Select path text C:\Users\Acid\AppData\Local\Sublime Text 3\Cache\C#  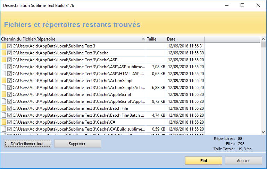(x=64, y=122)
